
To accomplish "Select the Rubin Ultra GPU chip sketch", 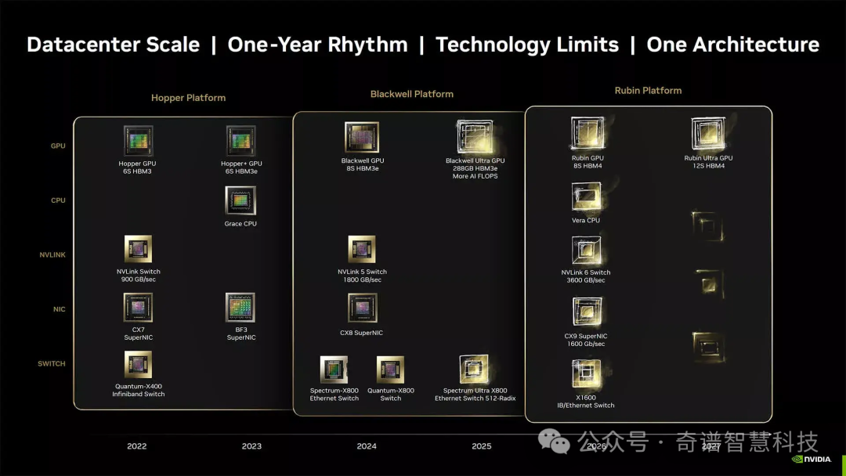I will click(708, 133).
